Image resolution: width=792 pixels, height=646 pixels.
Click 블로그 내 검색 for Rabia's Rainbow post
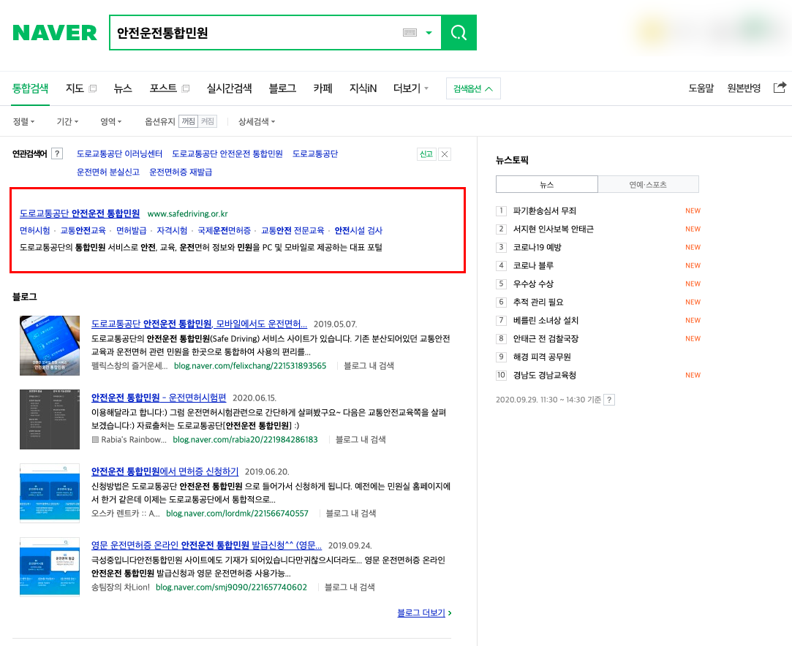click(361, 440)
